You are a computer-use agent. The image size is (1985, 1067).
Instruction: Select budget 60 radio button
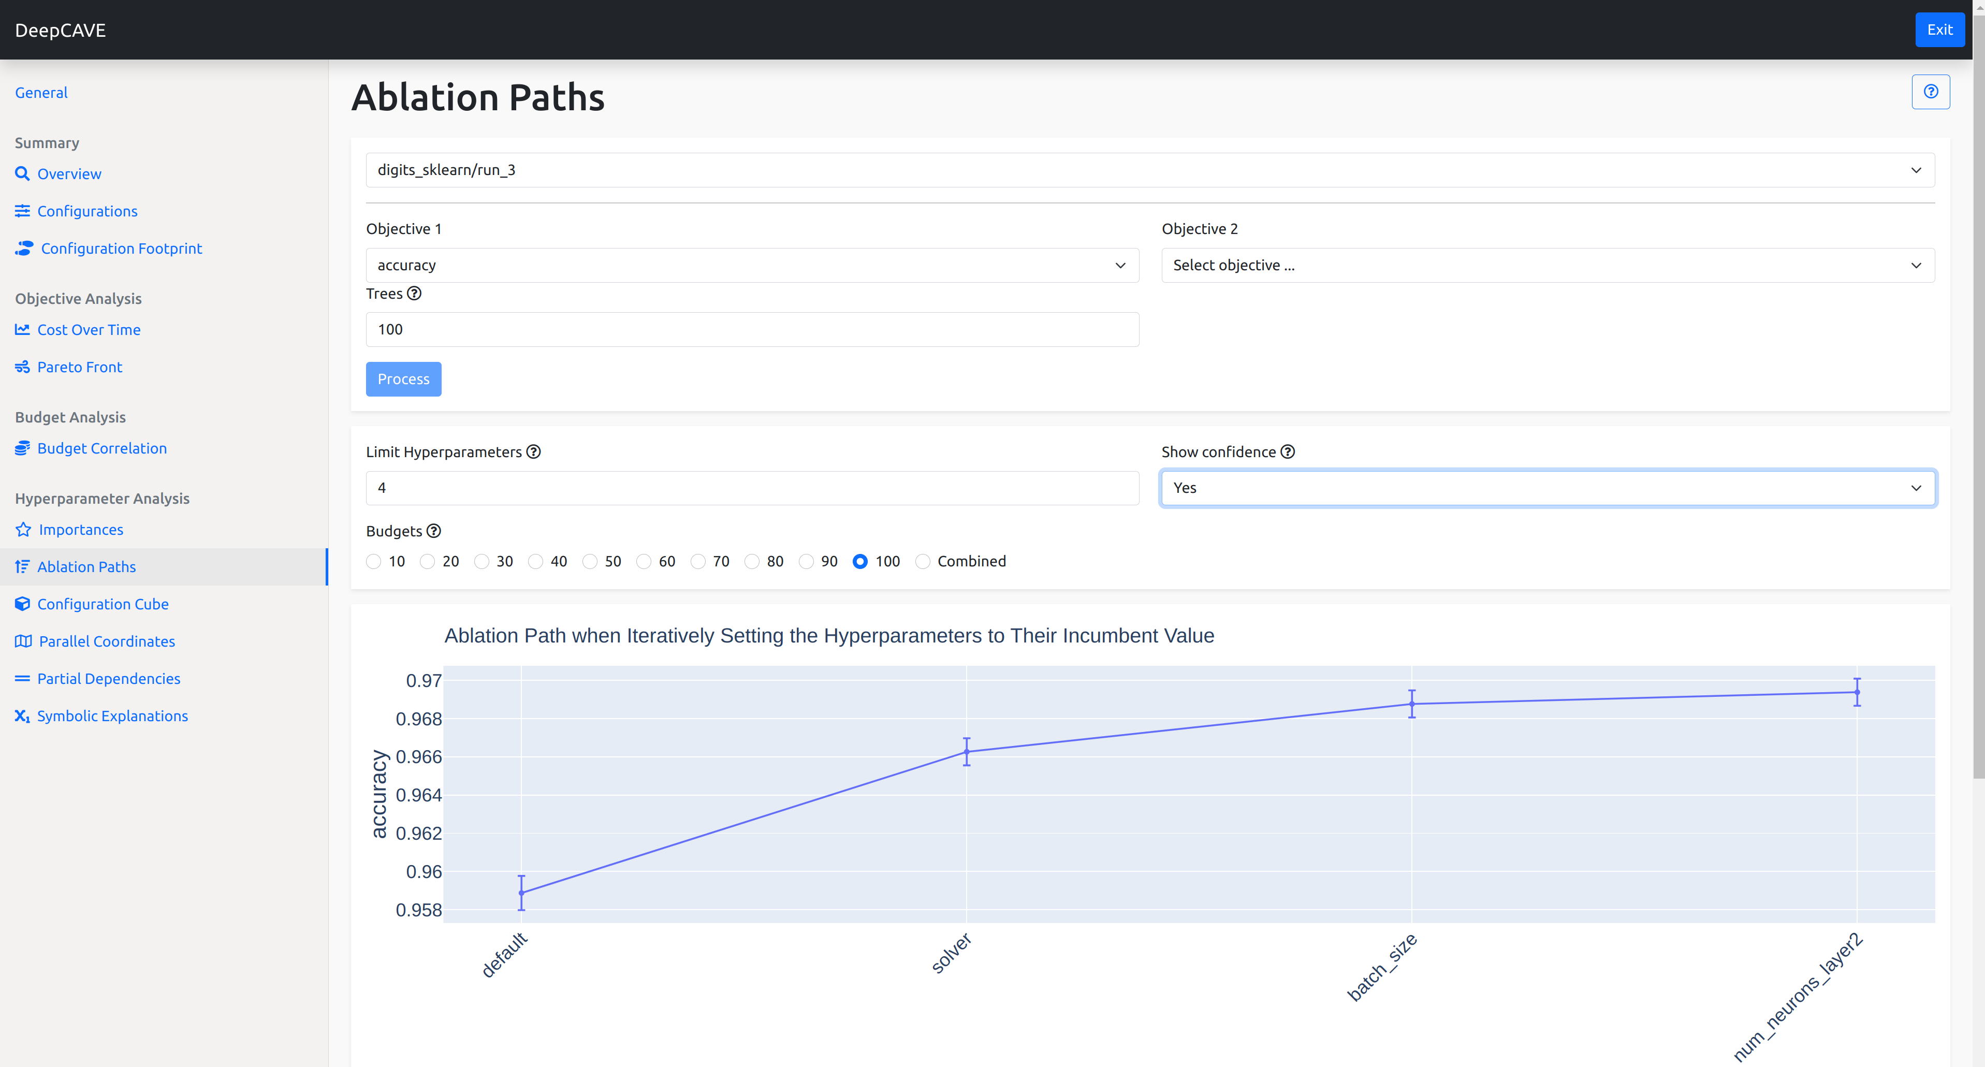644,561
